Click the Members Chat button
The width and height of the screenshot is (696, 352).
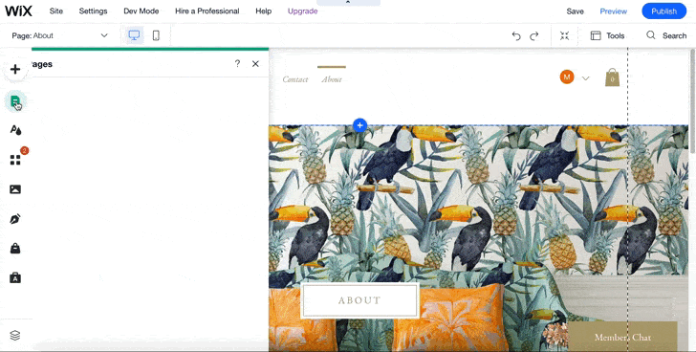622,338
